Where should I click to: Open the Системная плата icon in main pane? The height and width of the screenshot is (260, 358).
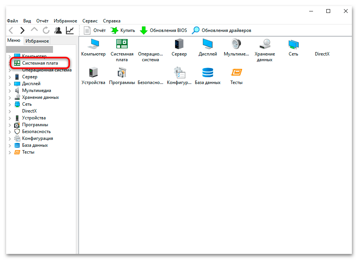(122, 44)
